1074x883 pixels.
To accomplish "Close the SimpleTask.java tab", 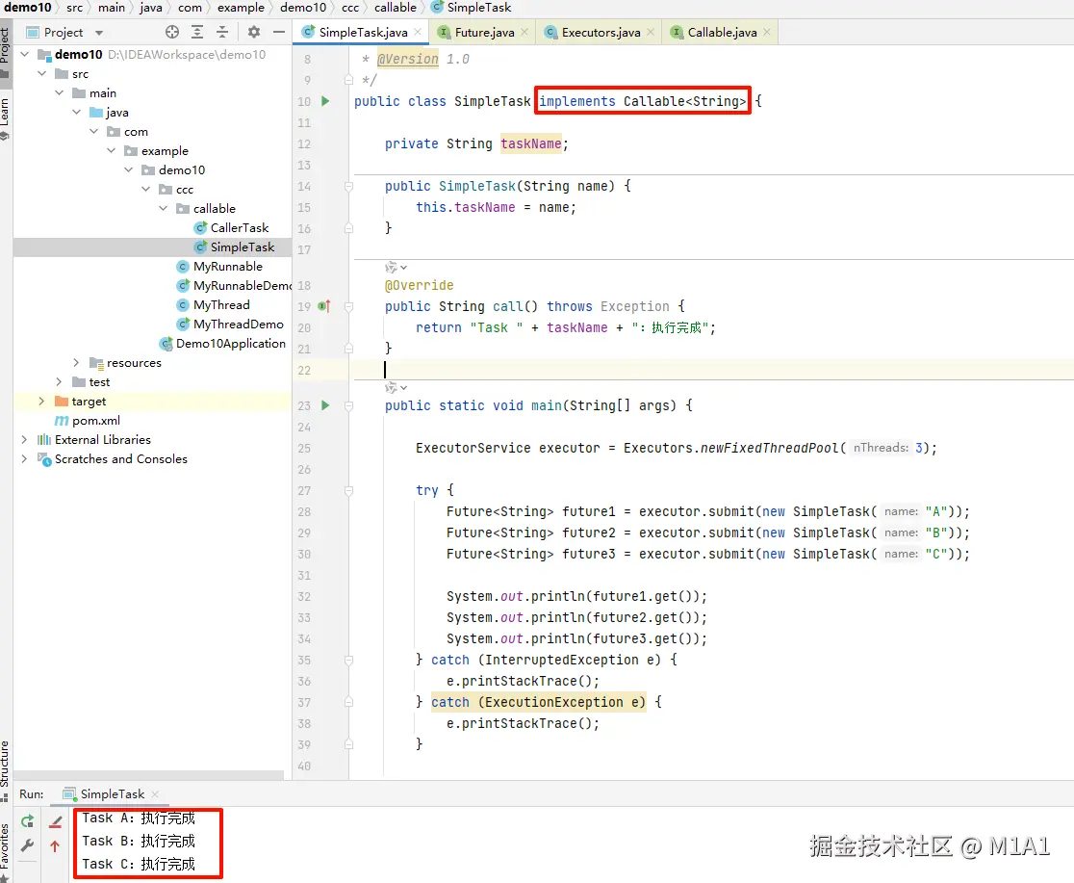I will point(418,32).
